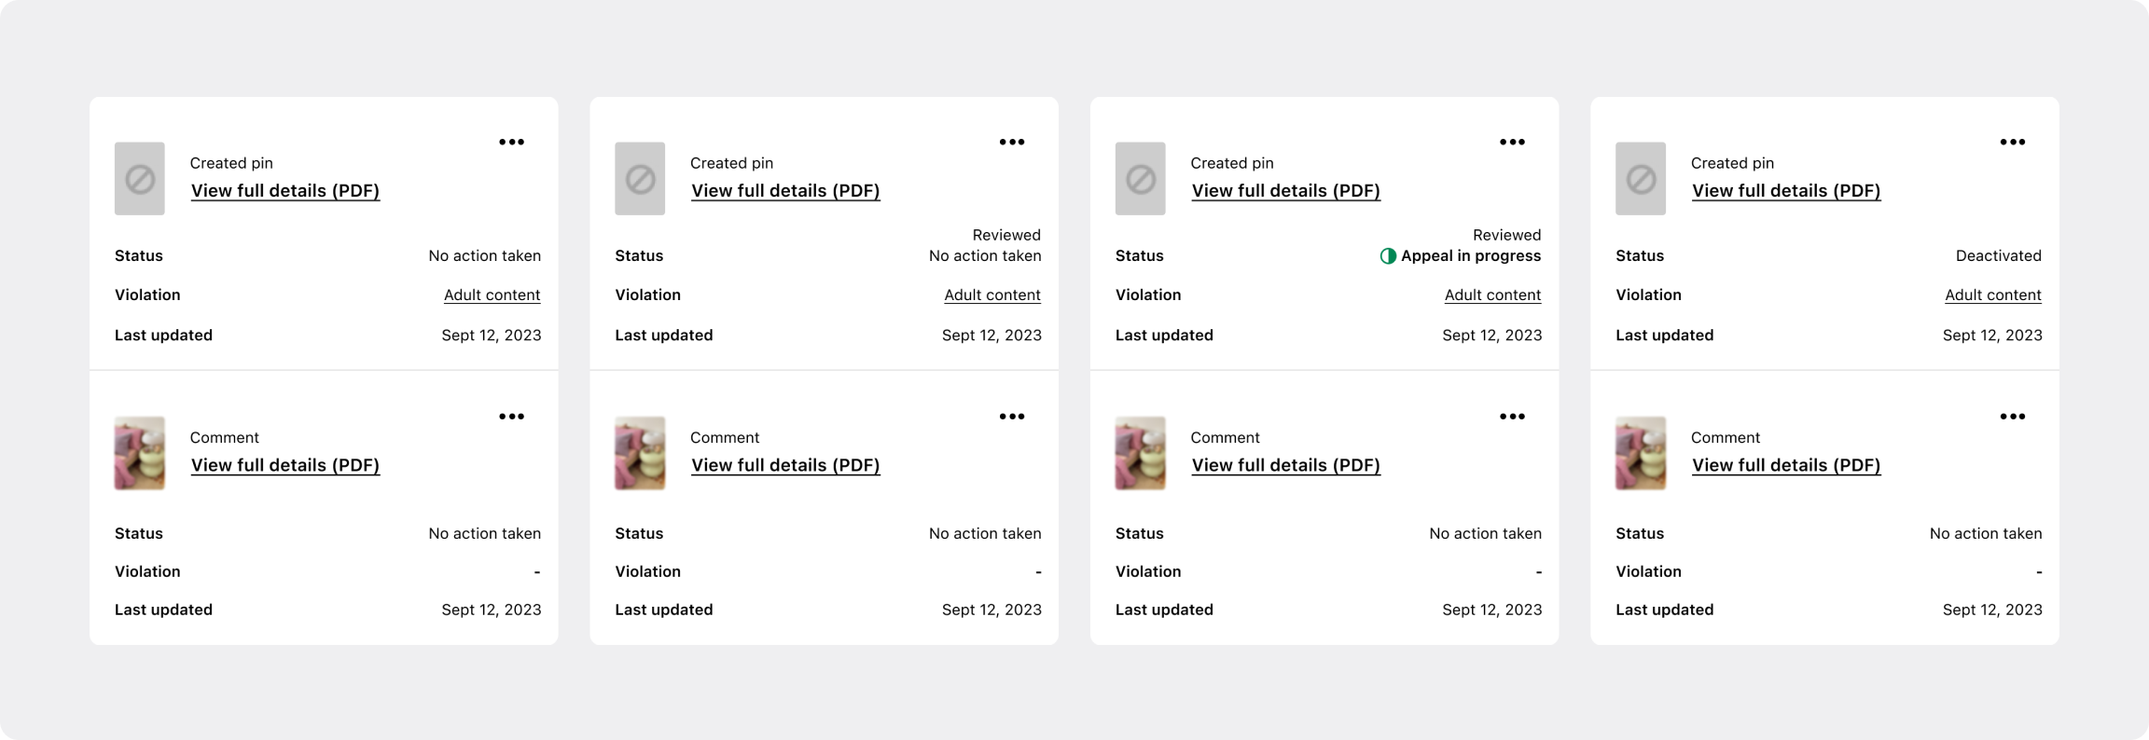Viewport: 2149px width, 740px height.
Task: Click blocked pin placeholder thumbnail in first card
Action: [x=140, y=179]
